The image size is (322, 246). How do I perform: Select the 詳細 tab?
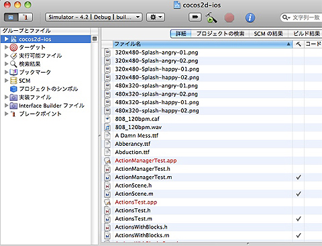(x=180, y=34)
